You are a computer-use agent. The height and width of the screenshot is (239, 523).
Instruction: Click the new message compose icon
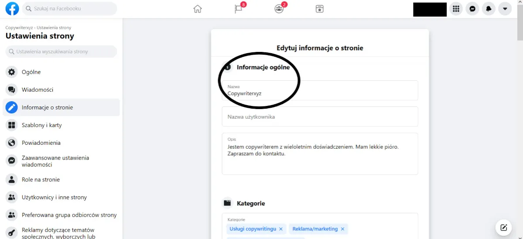[503, 227]
